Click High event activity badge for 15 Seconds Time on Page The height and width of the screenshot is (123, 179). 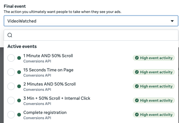(x=154, y=72)
